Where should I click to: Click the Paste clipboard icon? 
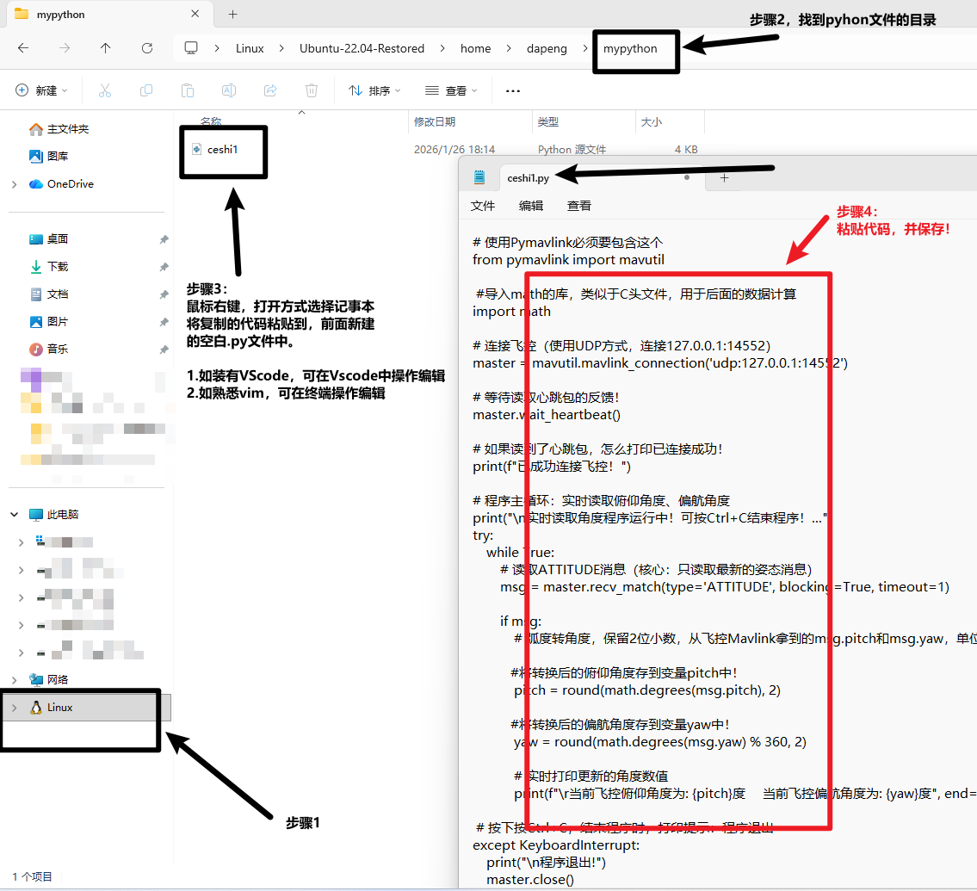(x=188, y=90)
